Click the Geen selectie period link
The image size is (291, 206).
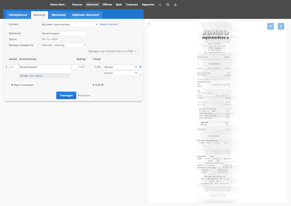coord(36,76)
